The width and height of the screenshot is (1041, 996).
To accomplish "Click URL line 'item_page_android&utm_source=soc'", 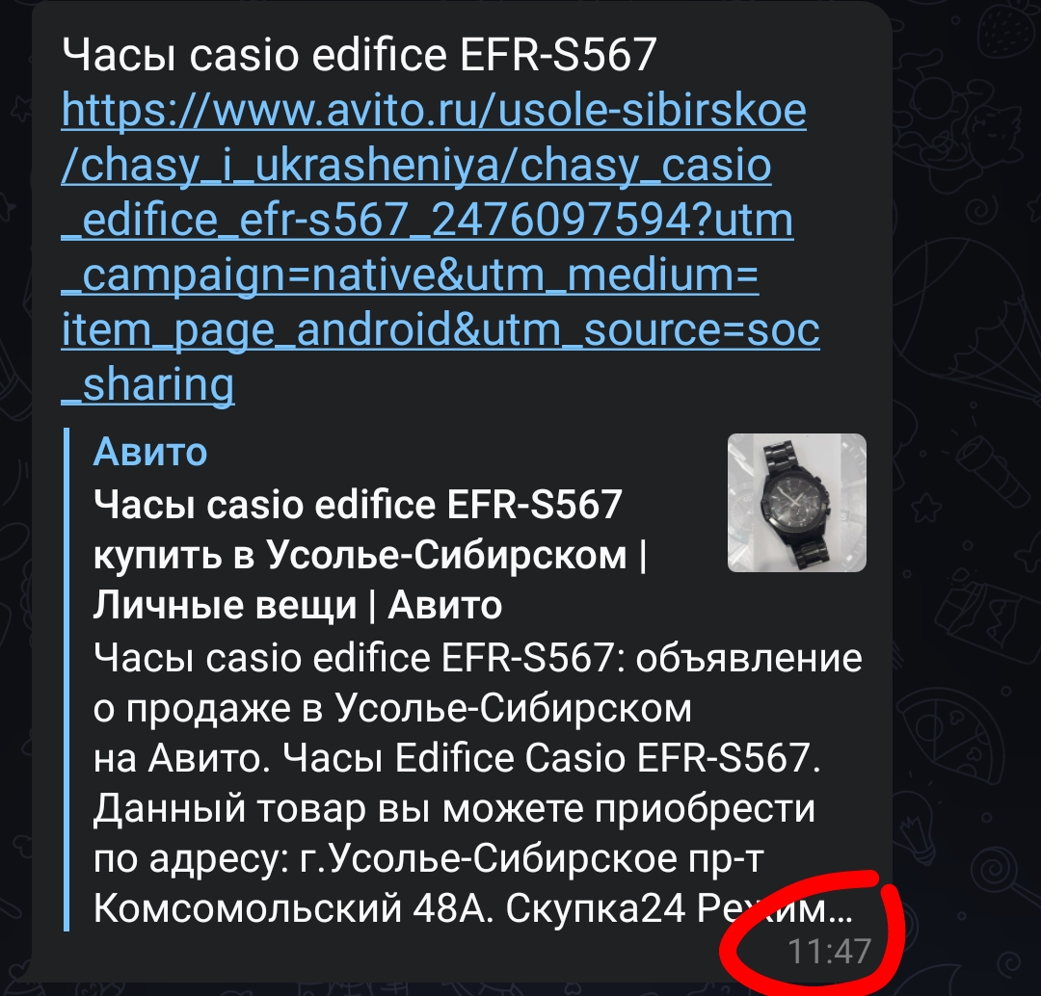I will (x=440, y=329).
